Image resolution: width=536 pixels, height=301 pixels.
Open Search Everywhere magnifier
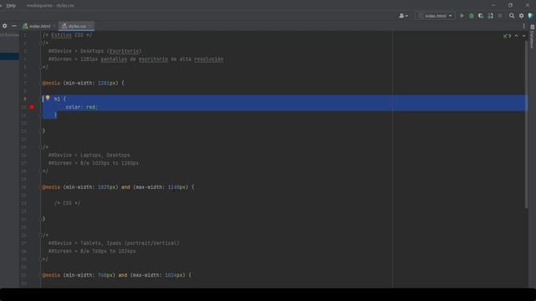click(x=512, y=16)
